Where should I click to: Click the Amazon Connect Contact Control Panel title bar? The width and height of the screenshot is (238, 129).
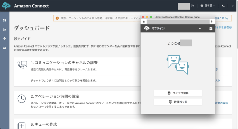178,17
